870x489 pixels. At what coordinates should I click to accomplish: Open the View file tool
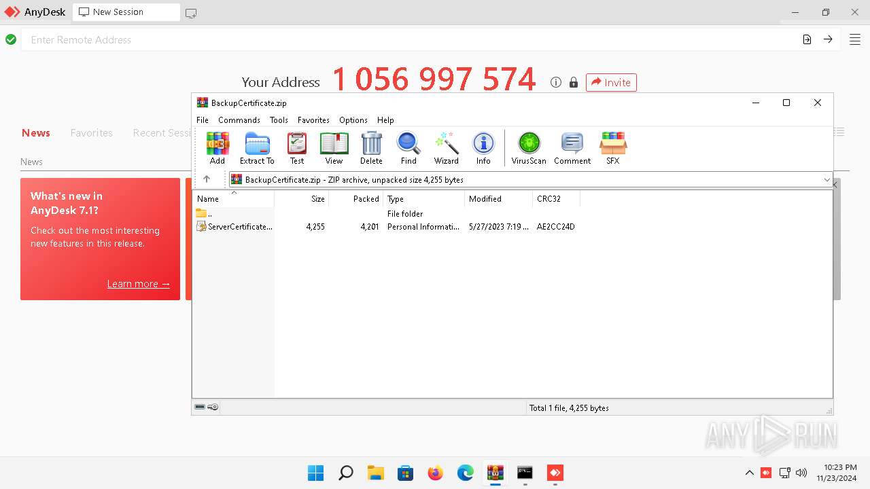(334, 148)
